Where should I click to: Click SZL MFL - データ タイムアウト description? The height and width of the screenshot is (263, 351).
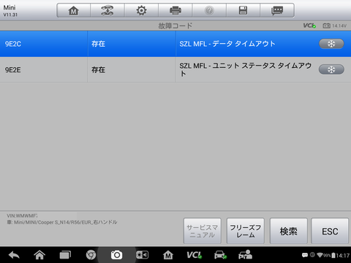pos(227,44)
